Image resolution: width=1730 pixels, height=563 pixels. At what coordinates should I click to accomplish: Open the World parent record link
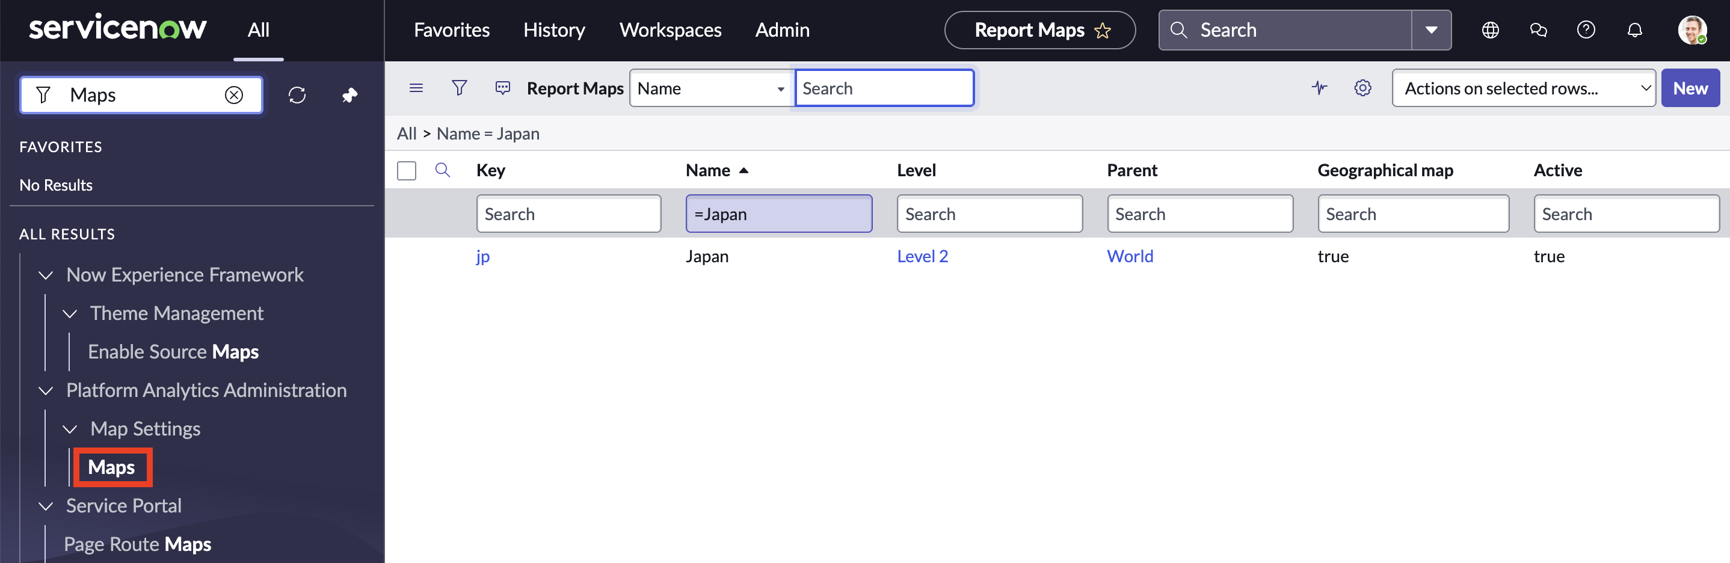coord(1130,256)
